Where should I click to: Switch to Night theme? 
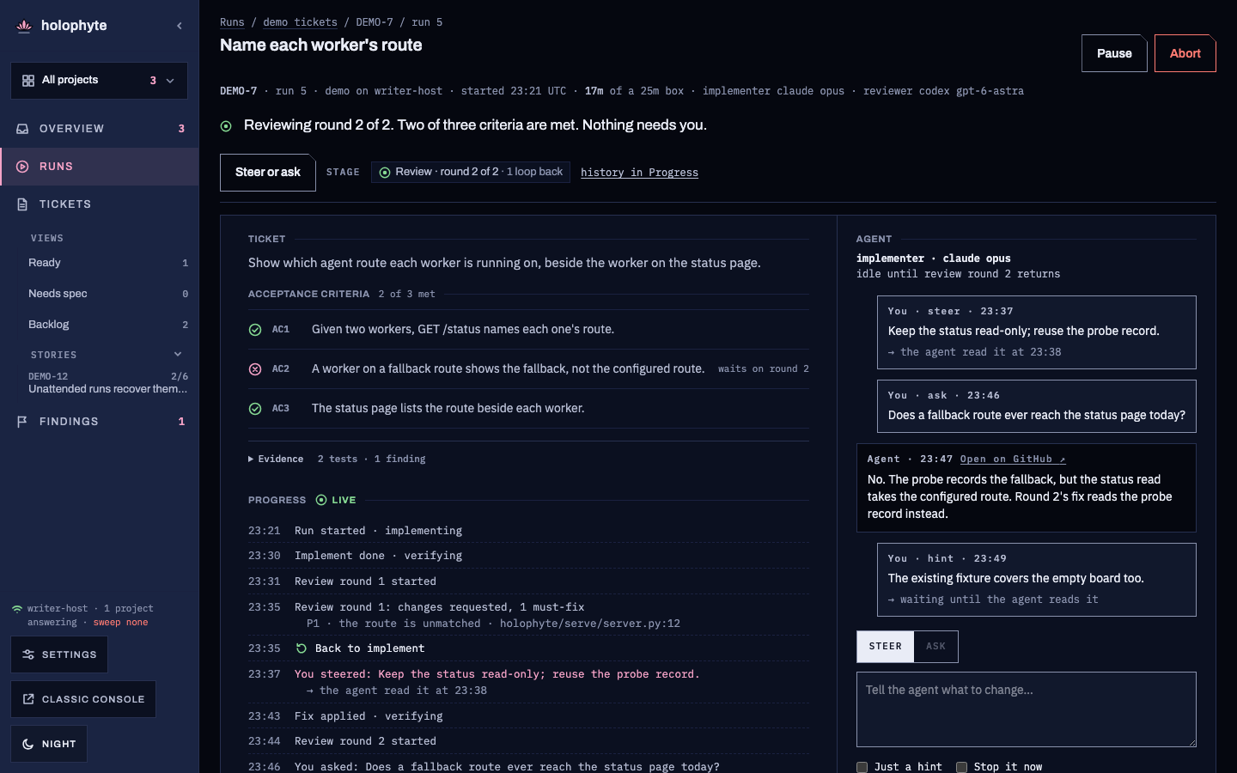point(49,744)
